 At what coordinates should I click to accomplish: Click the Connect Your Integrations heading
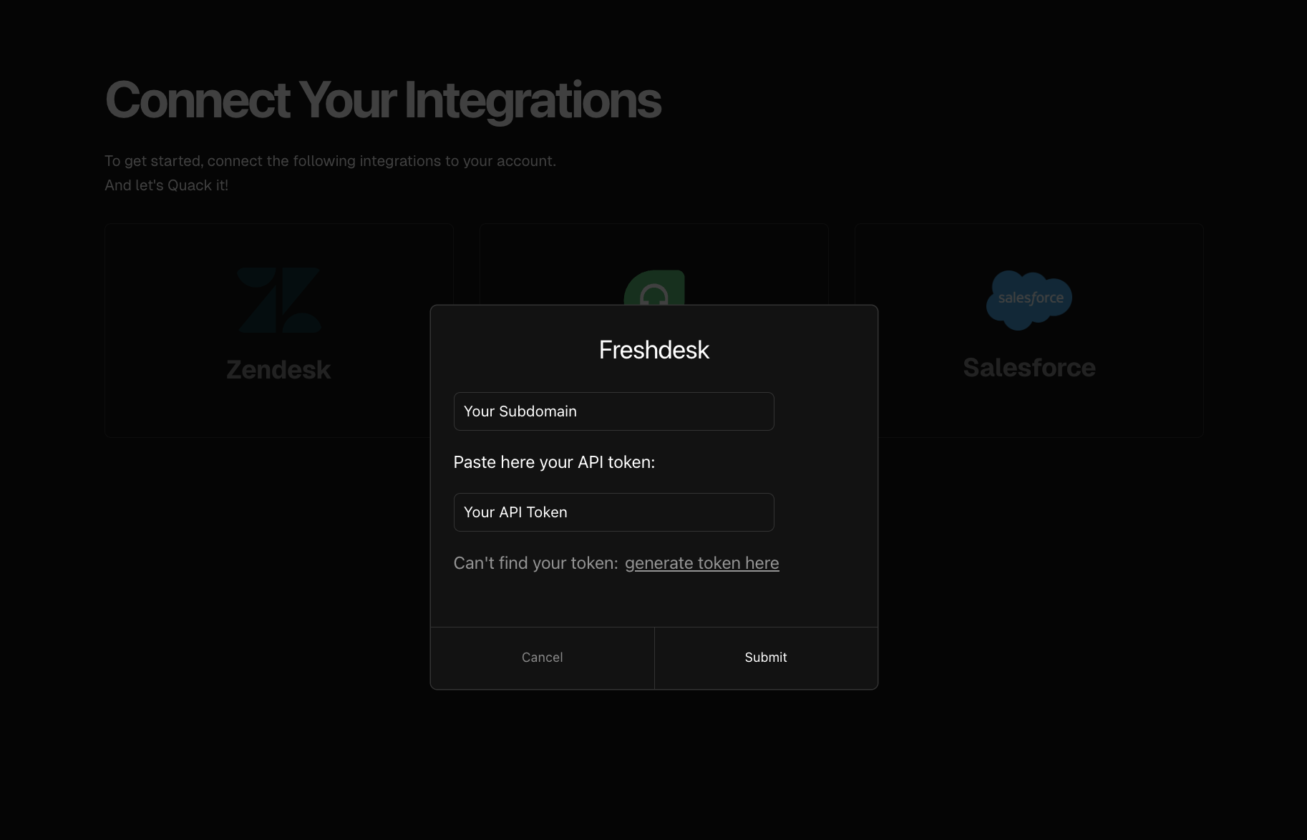click(382, 100)
